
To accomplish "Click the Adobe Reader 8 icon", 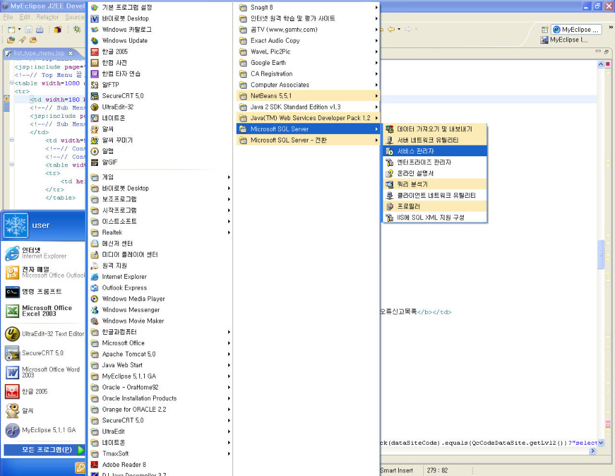I will (x=94, y=465).
